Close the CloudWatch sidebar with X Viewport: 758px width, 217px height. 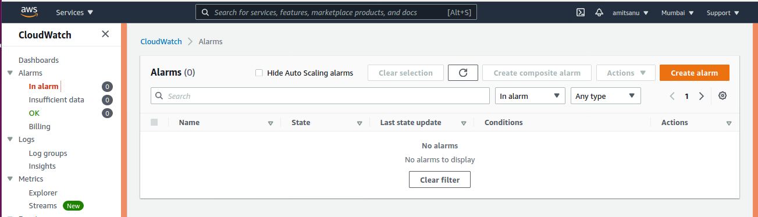pos(105,34)
